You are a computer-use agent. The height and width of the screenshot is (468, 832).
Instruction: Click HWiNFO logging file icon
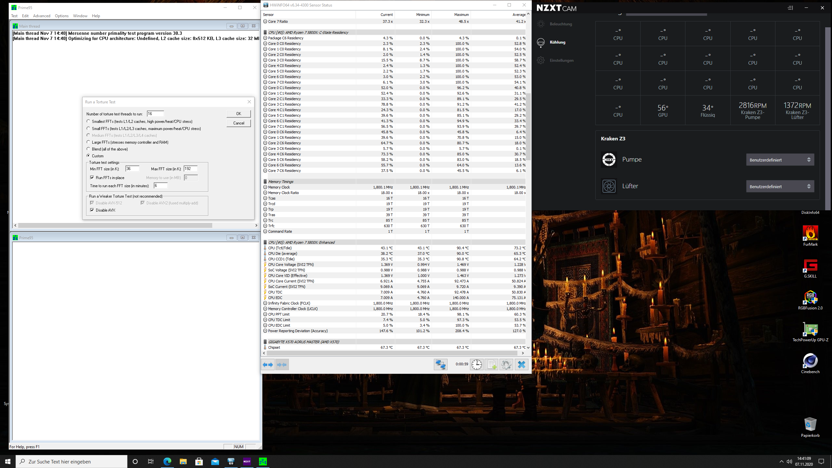click(491, 364)
